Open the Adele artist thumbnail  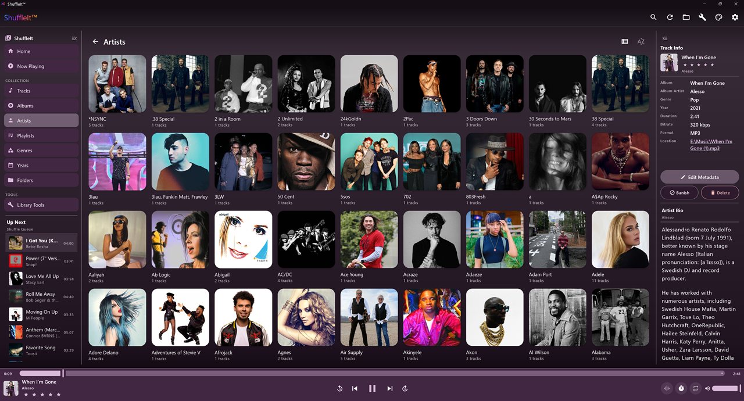click(x=620, y=239)
